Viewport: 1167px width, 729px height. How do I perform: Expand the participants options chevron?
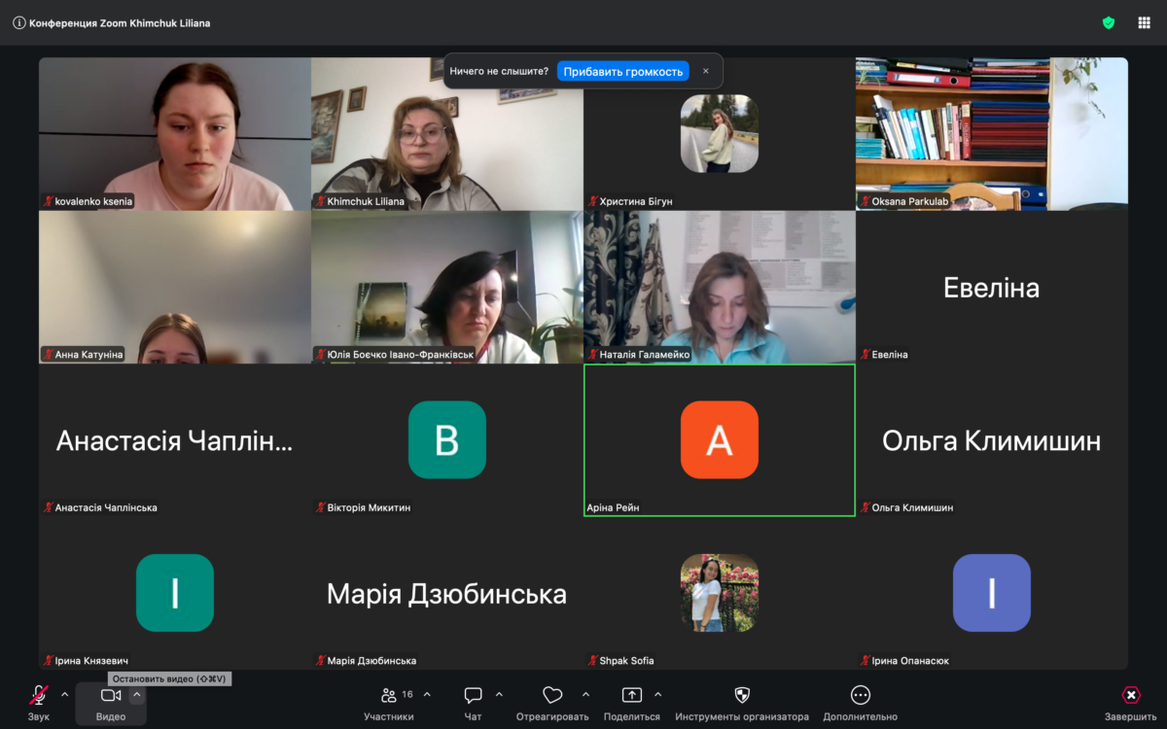click(427, 694)
